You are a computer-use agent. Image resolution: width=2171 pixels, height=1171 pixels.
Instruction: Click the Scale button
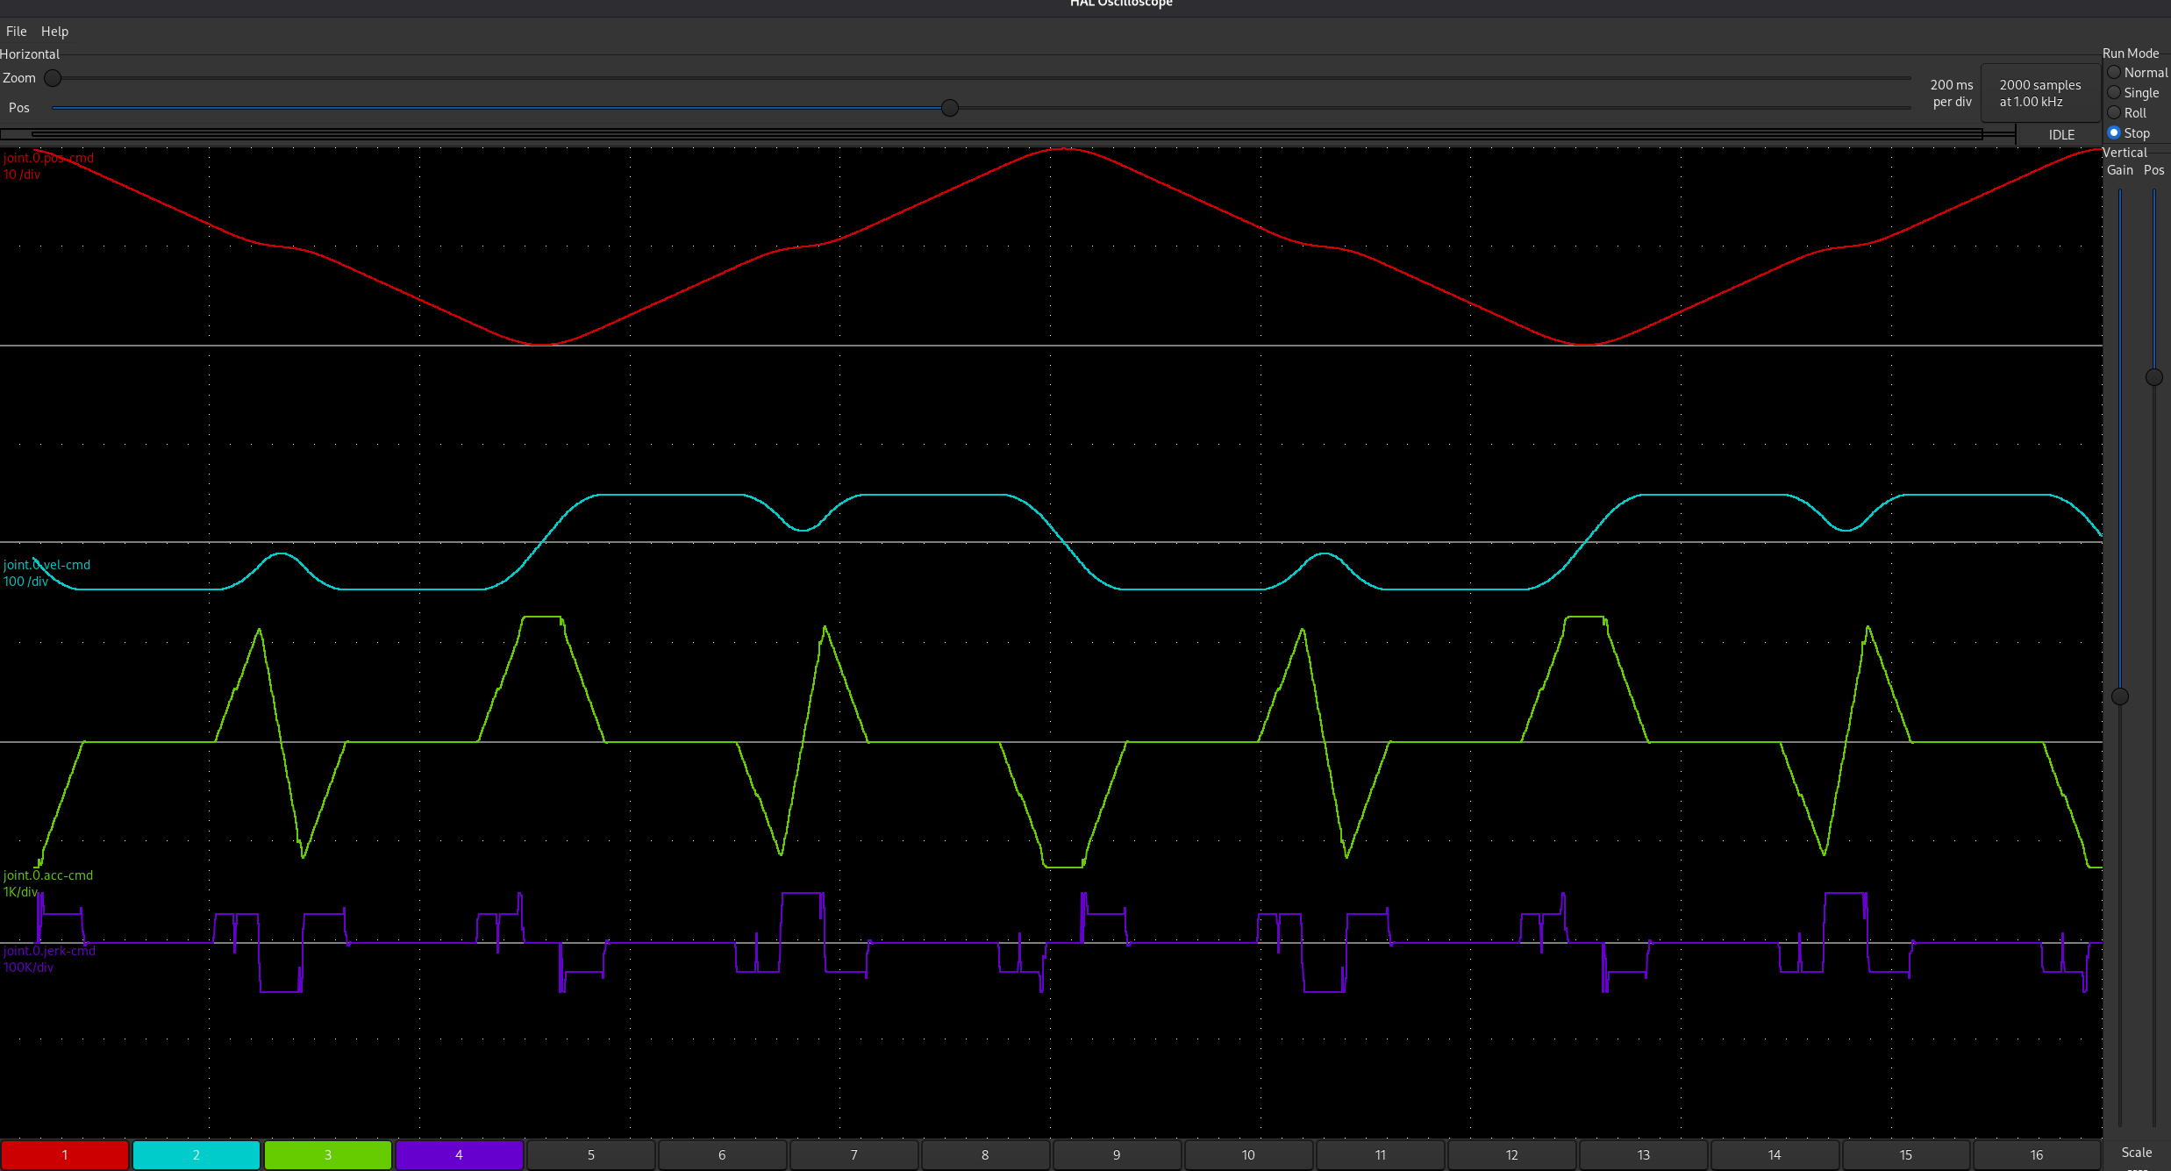[2136, 1153]
